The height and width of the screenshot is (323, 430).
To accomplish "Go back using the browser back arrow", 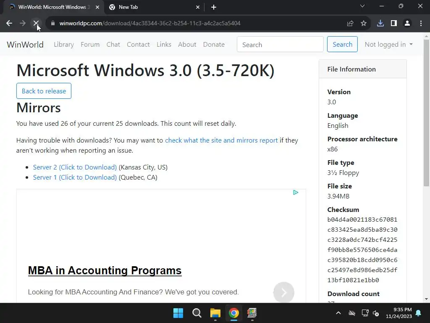I will click(9, 24).
